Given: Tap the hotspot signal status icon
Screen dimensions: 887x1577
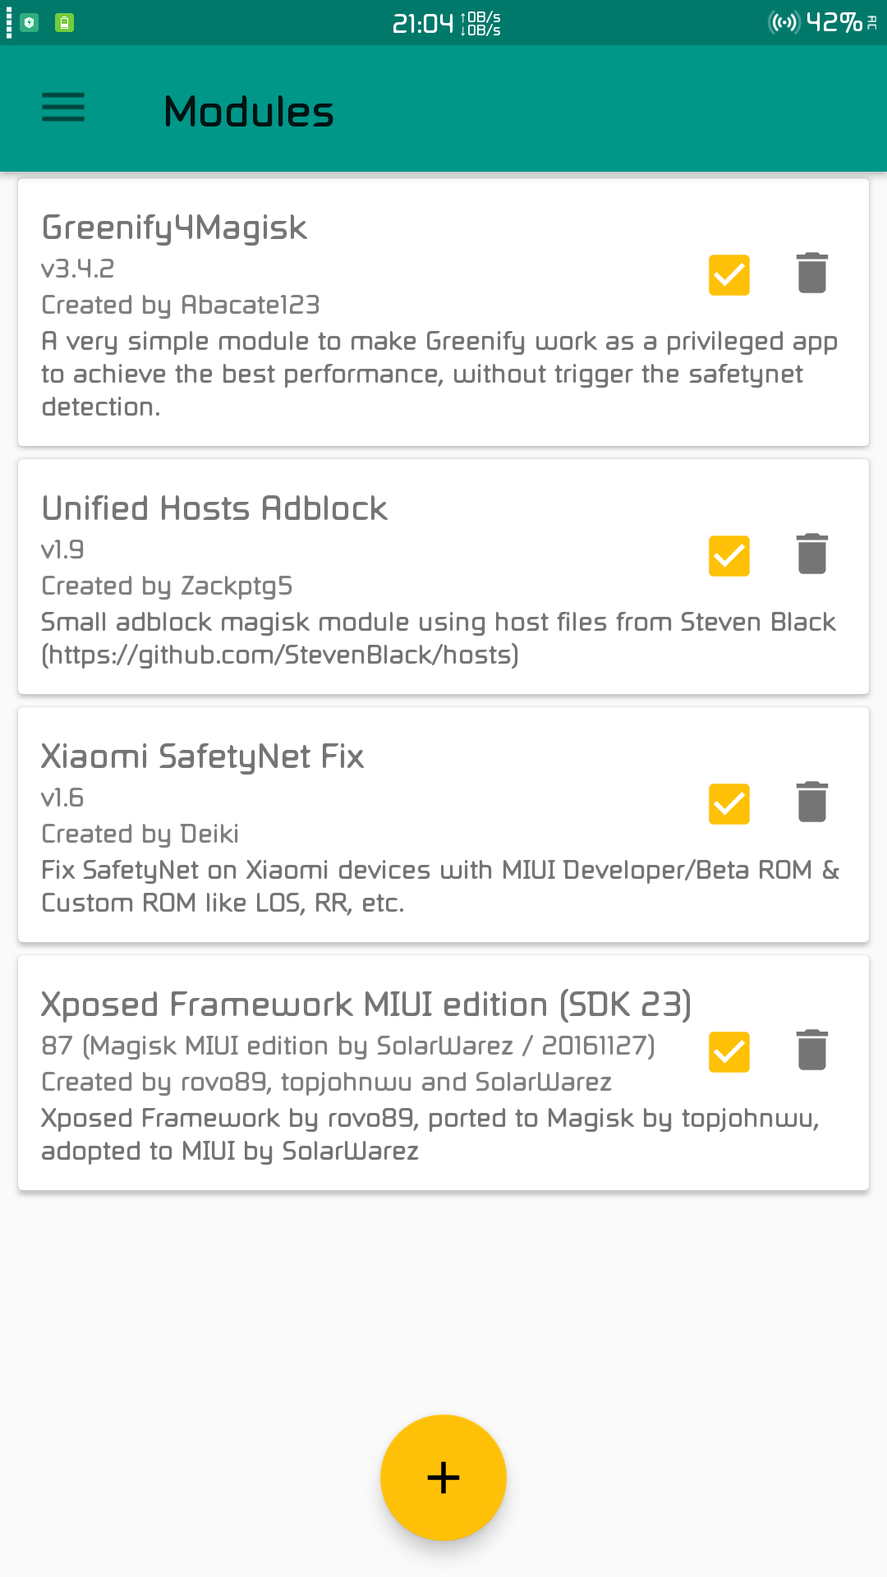Looking at the screenshot, I should [x=783, y=22].
